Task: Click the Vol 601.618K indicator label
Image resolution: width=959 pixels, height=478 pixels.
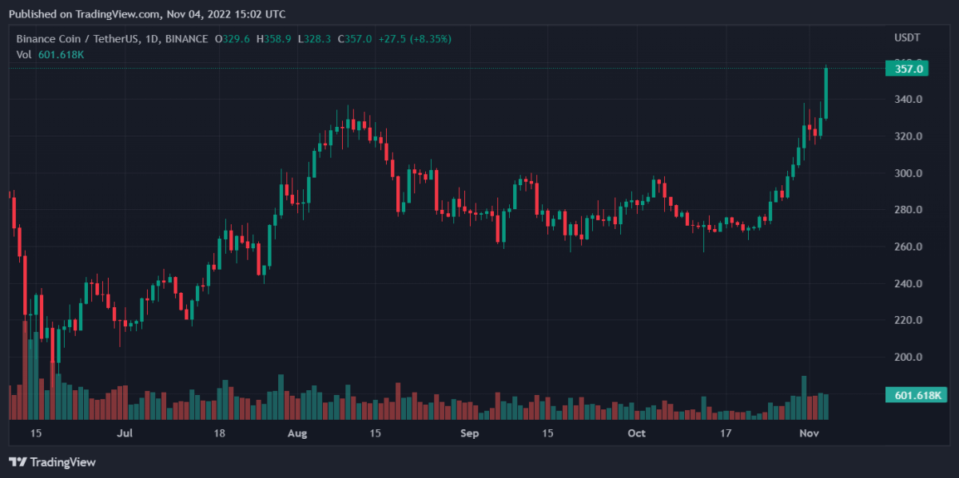Action: coord(50,54)
